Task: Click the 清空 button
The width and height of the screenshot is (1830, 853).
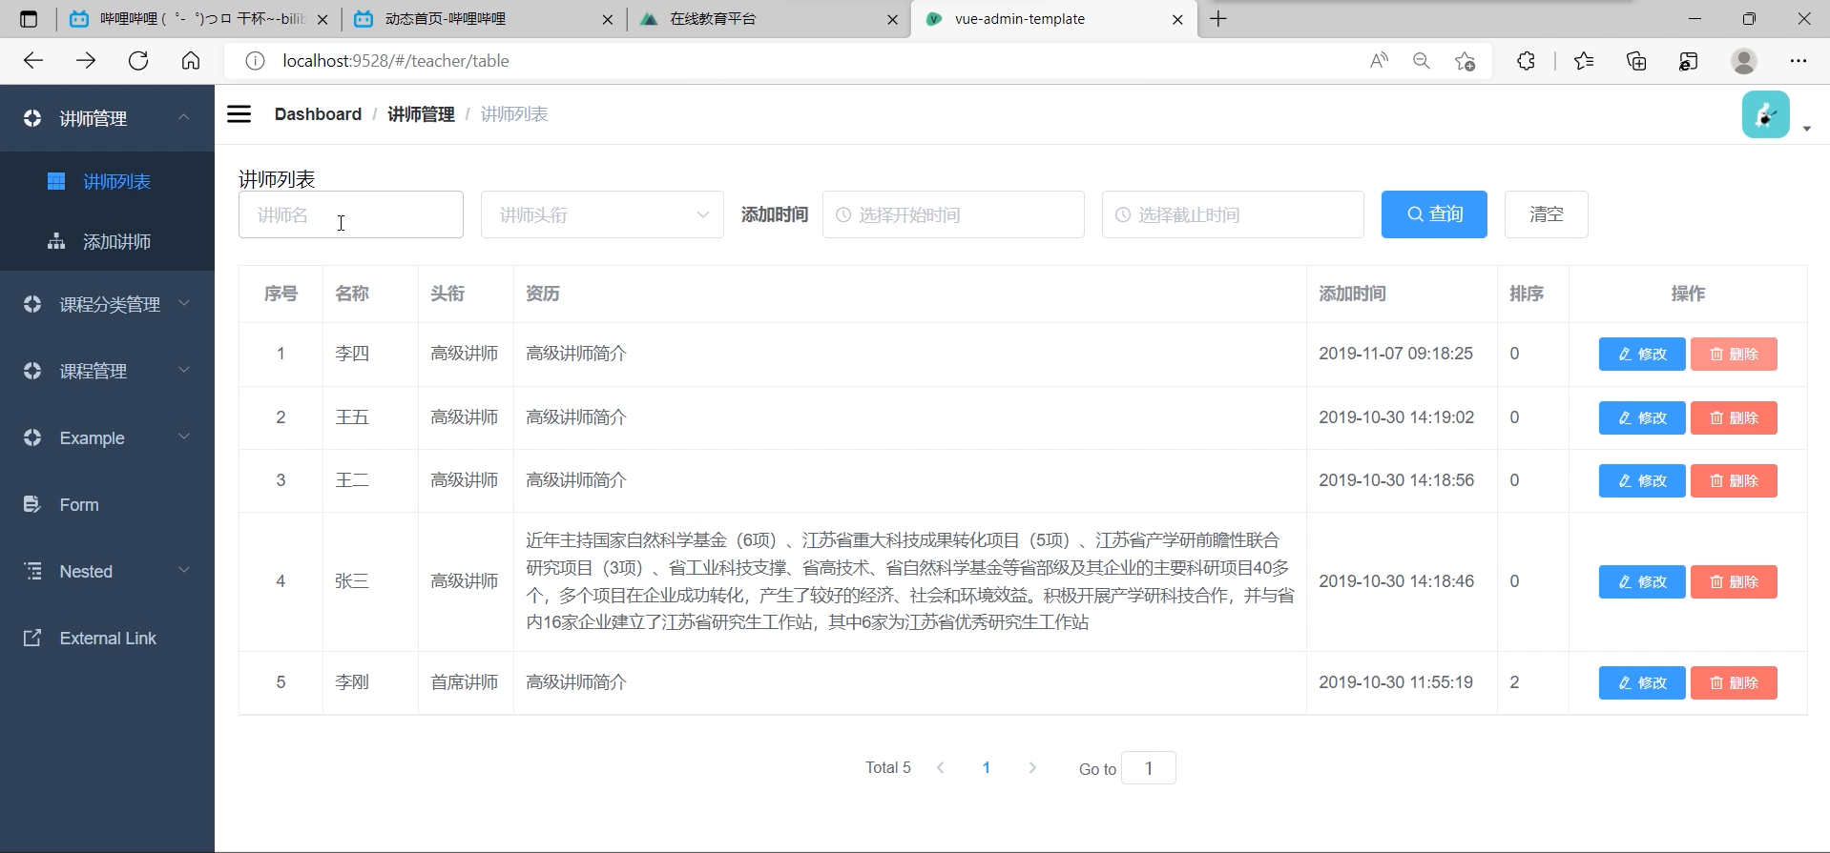Action: tap(1546, 214)
